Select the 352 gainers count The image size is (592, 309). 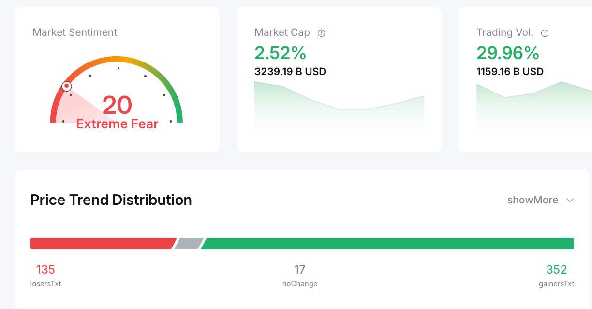(x=556, y=269)
